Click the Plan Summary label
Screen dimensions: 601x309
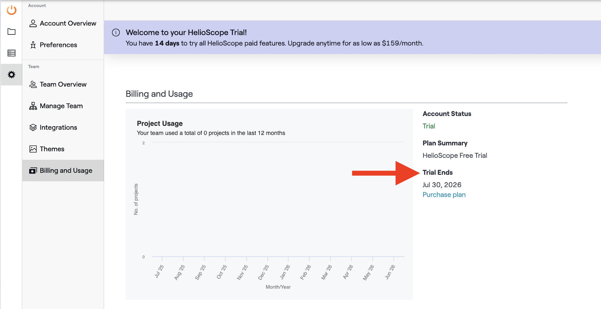coord(445,143)
